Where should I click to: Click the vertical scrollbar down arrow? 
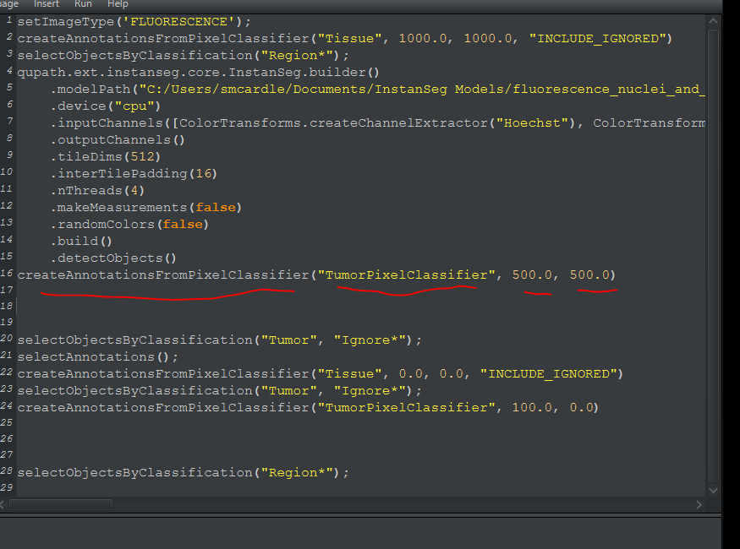713,489
